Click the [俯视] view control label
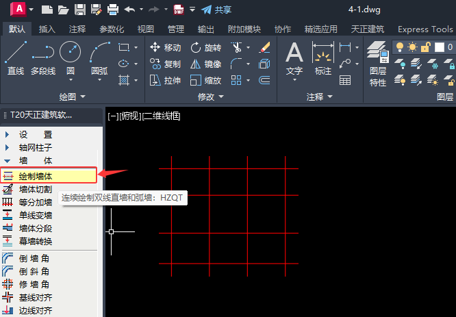Viewport: 456px width, 317px height. tap(131, 116)
